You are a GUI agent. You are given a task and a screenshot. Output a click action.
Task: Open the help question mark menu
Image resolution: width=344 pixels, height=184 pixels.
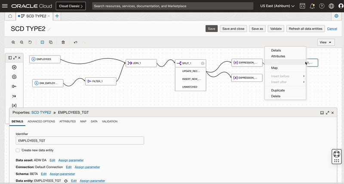tap(322, 6)
